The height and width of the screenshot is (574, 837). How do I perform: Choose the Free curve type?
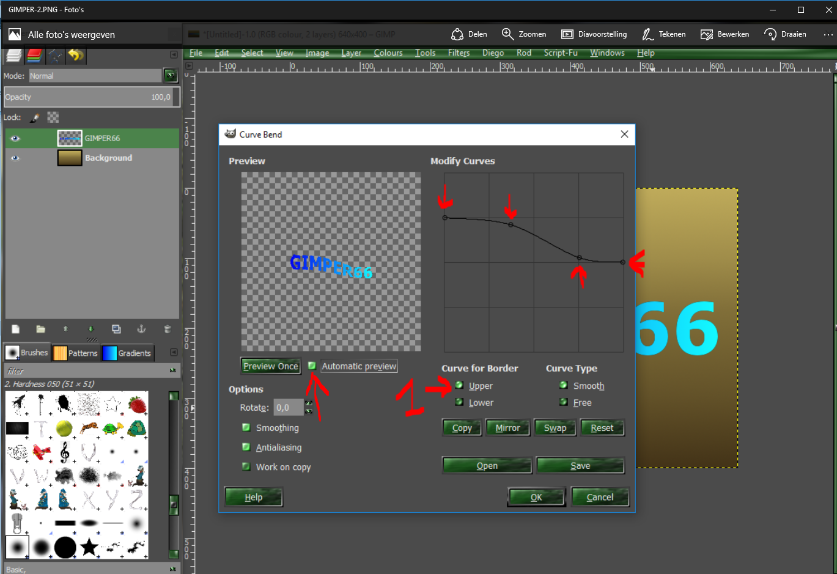[564, 402]
